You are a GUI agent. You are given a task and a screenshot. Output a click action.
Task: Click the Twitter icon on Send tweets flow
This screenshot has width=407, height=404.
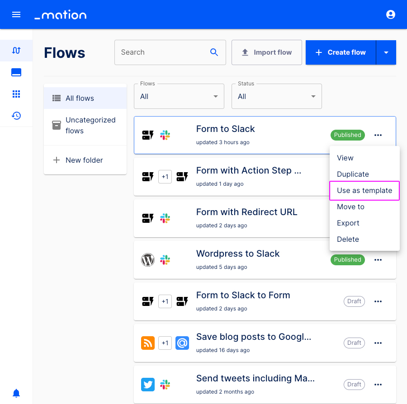148,385
